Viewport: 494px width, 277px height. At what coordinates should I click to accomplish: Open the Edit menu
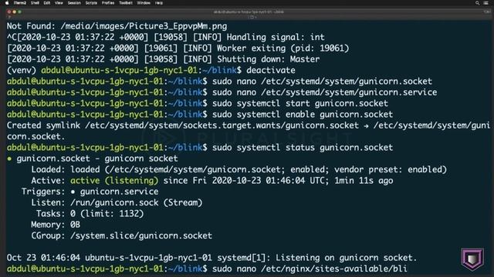pos(47,3)
